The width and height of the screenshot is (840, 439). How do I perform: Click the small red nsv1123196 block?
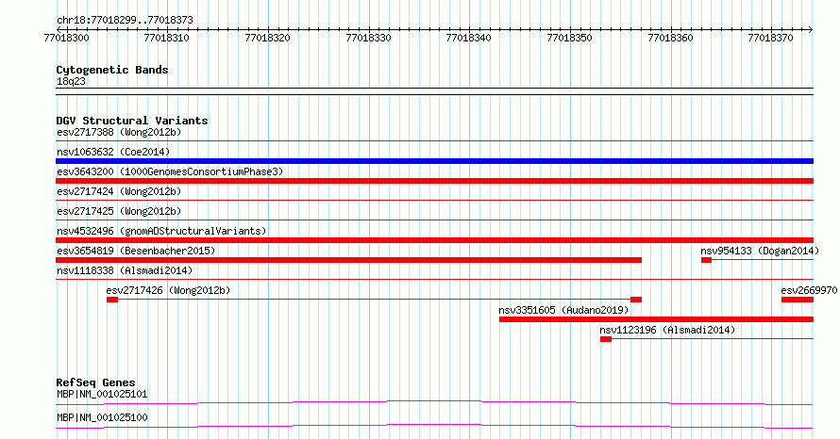tap(606, 339)
